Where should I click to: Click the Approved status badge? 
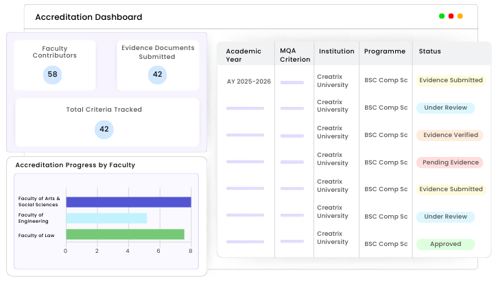click(x=445, y=244)
